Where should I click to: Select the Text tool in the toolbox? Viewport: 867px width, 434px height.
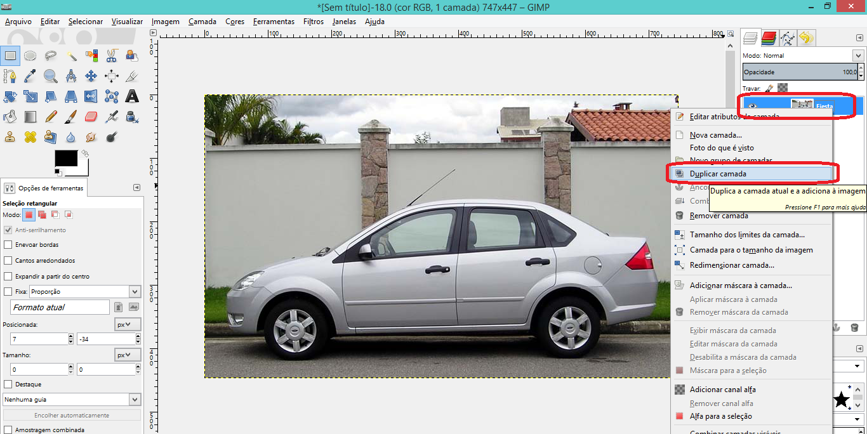[x=132, y=96]
